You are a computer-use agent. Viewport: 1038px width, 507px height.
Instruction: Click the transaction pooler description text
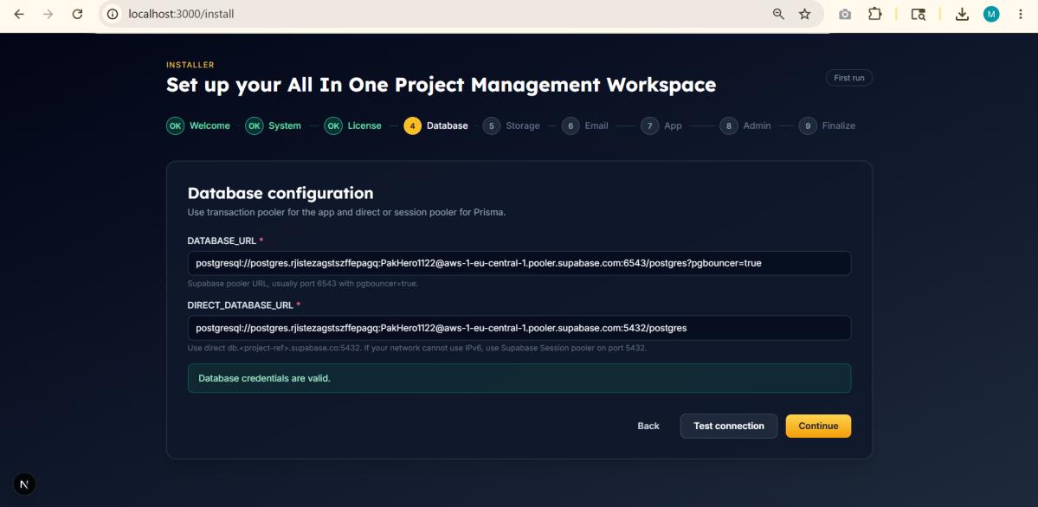pos(347,213)
